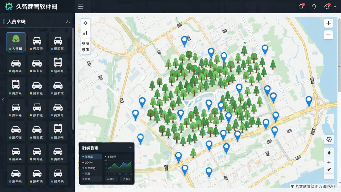Click the plain bell icon without a badge
The width and height of the screenshot is (341, 192).
[314, 7]
